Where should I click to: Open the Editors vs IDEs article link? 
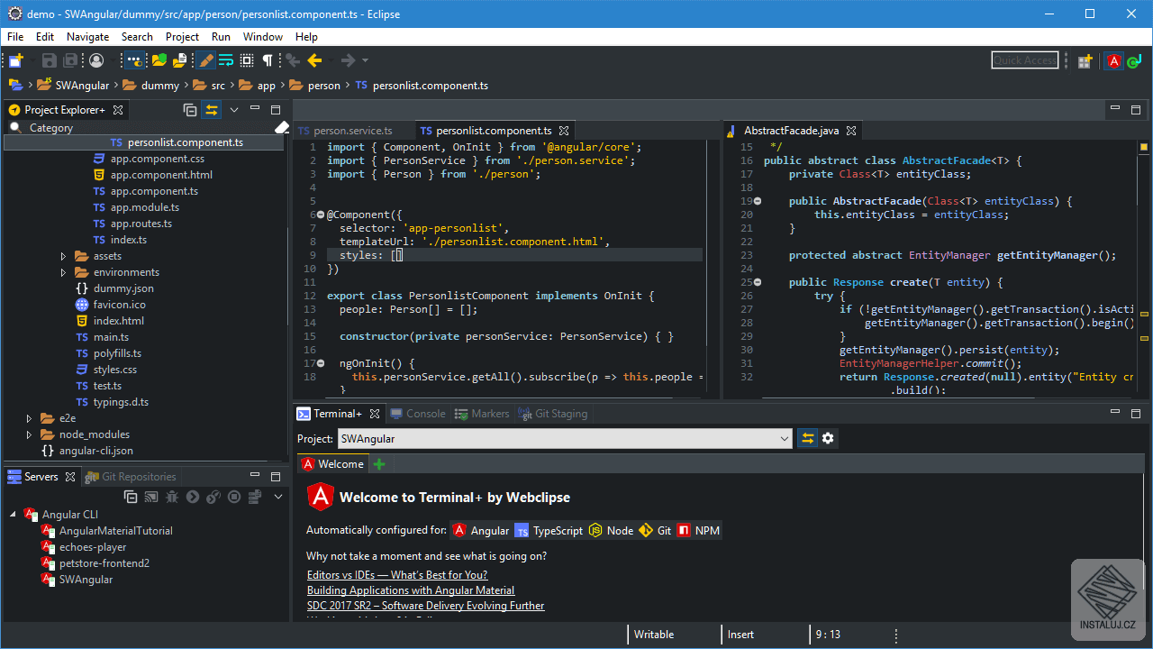tap(396, 574)
